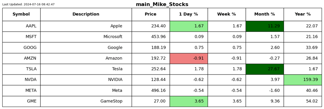Click GameStop's green 3.65 cell

(189, 101)
